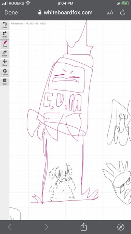Click the Whiteboard 1373323-1661-8228 label
The image size is (131, 234).
28,23
